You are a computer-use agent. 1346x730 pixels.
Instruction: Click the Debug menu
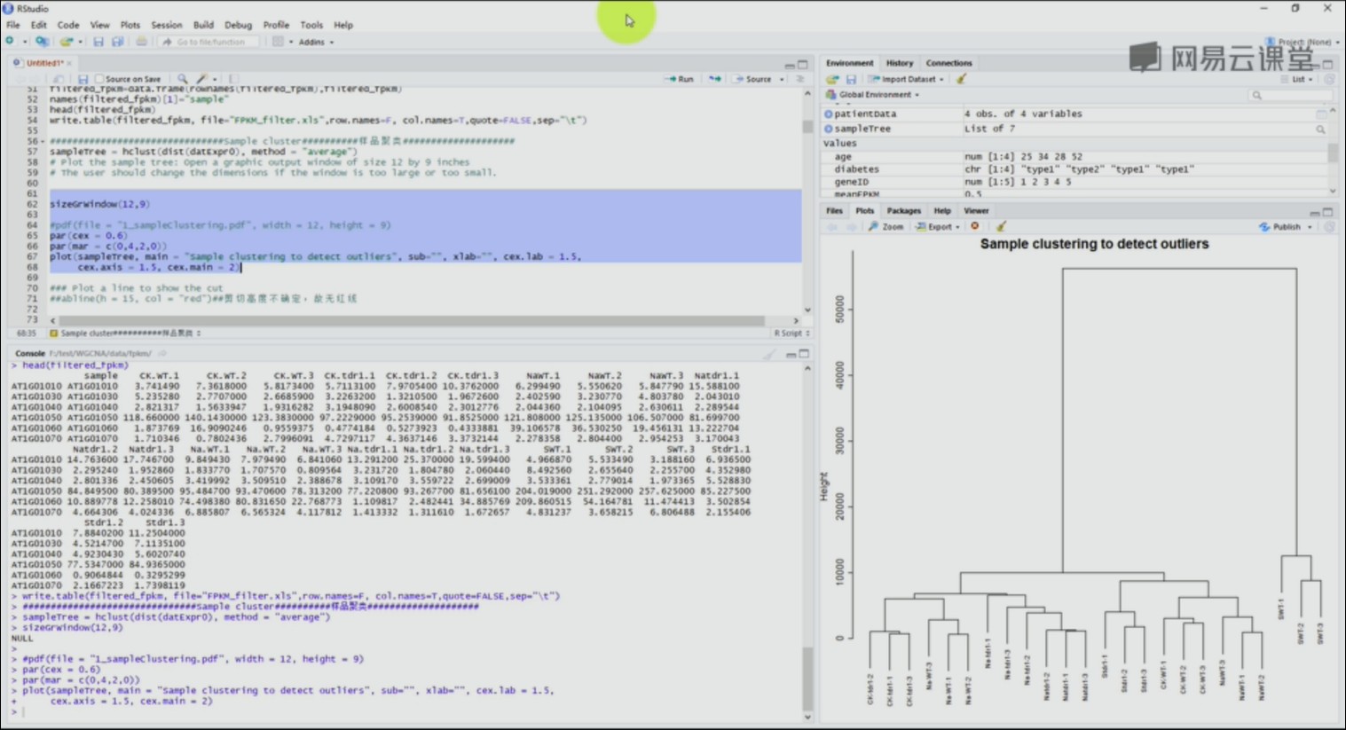[238, 25]
